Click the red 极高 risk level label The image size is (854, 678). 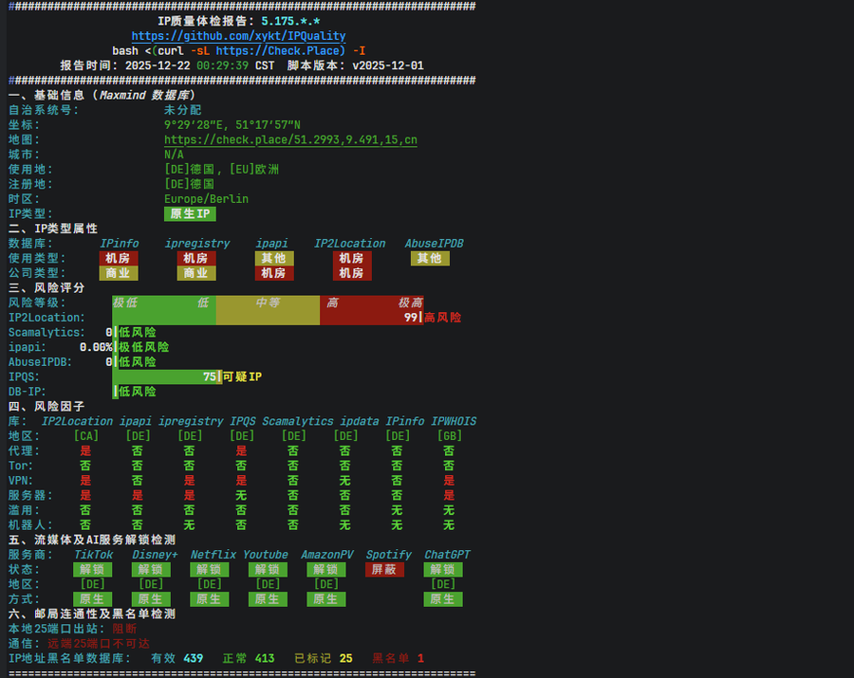tap(410, 302)
